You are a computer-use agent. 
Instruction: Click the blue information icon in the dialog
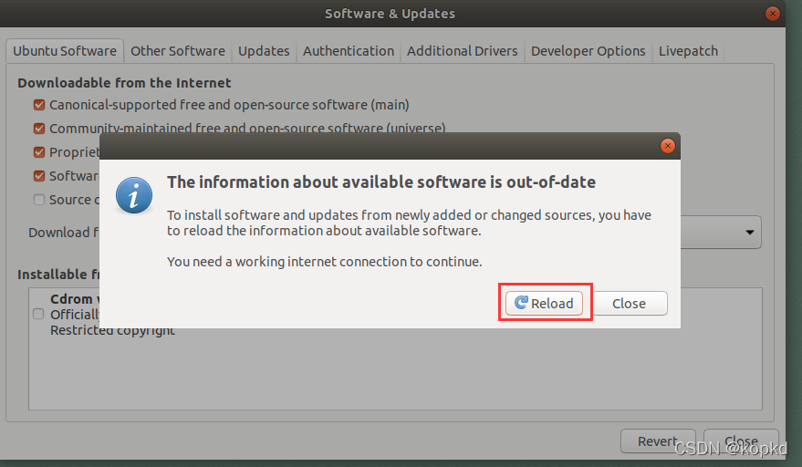(134, 195)
